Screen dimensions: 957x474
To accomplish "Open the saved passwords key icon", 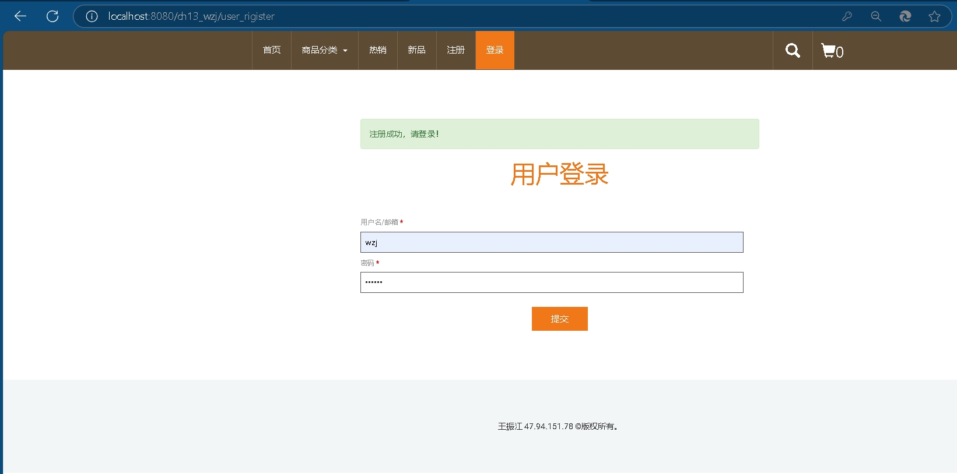I will (x=847, y=16).
